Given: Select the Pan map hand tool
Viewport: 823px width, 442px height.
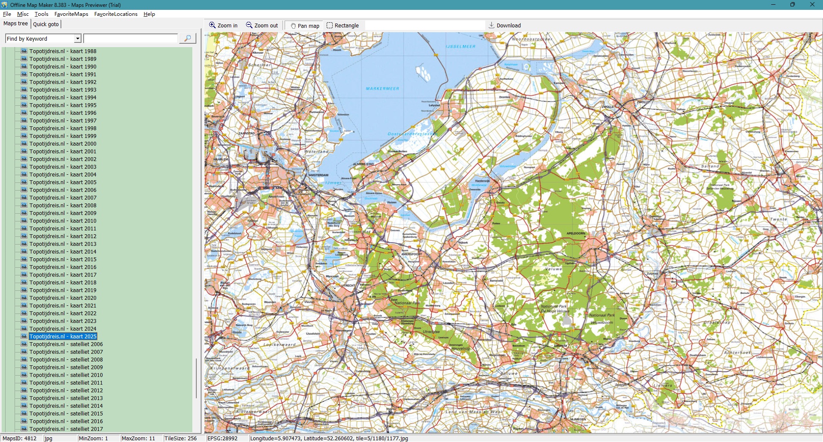Looking at the screenshot, I should pyautogui.click(x=293, y=26).
